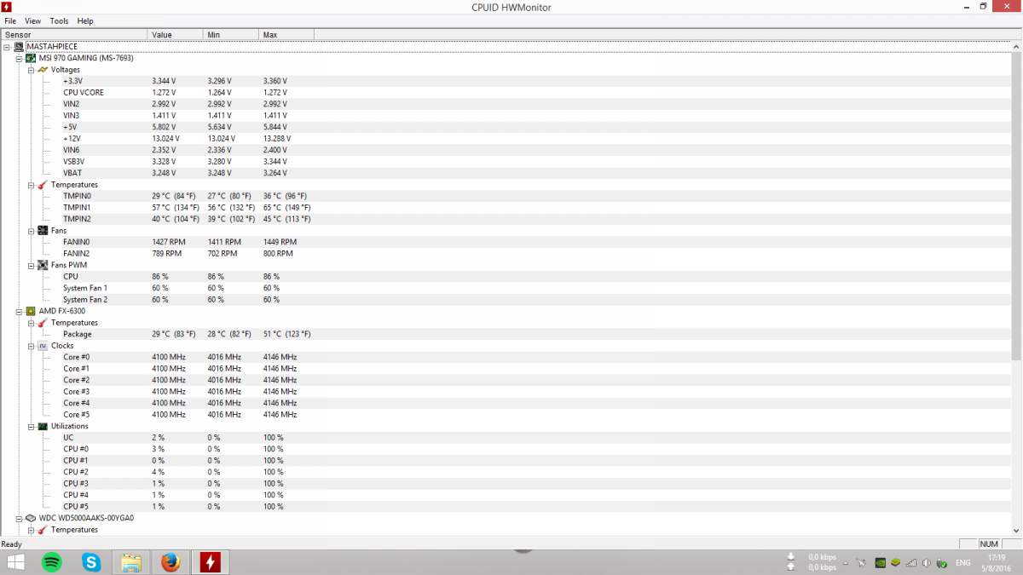Open File Explorer from the taskbar
Viewport: 1023px width, 575px height.
[130, 562]
